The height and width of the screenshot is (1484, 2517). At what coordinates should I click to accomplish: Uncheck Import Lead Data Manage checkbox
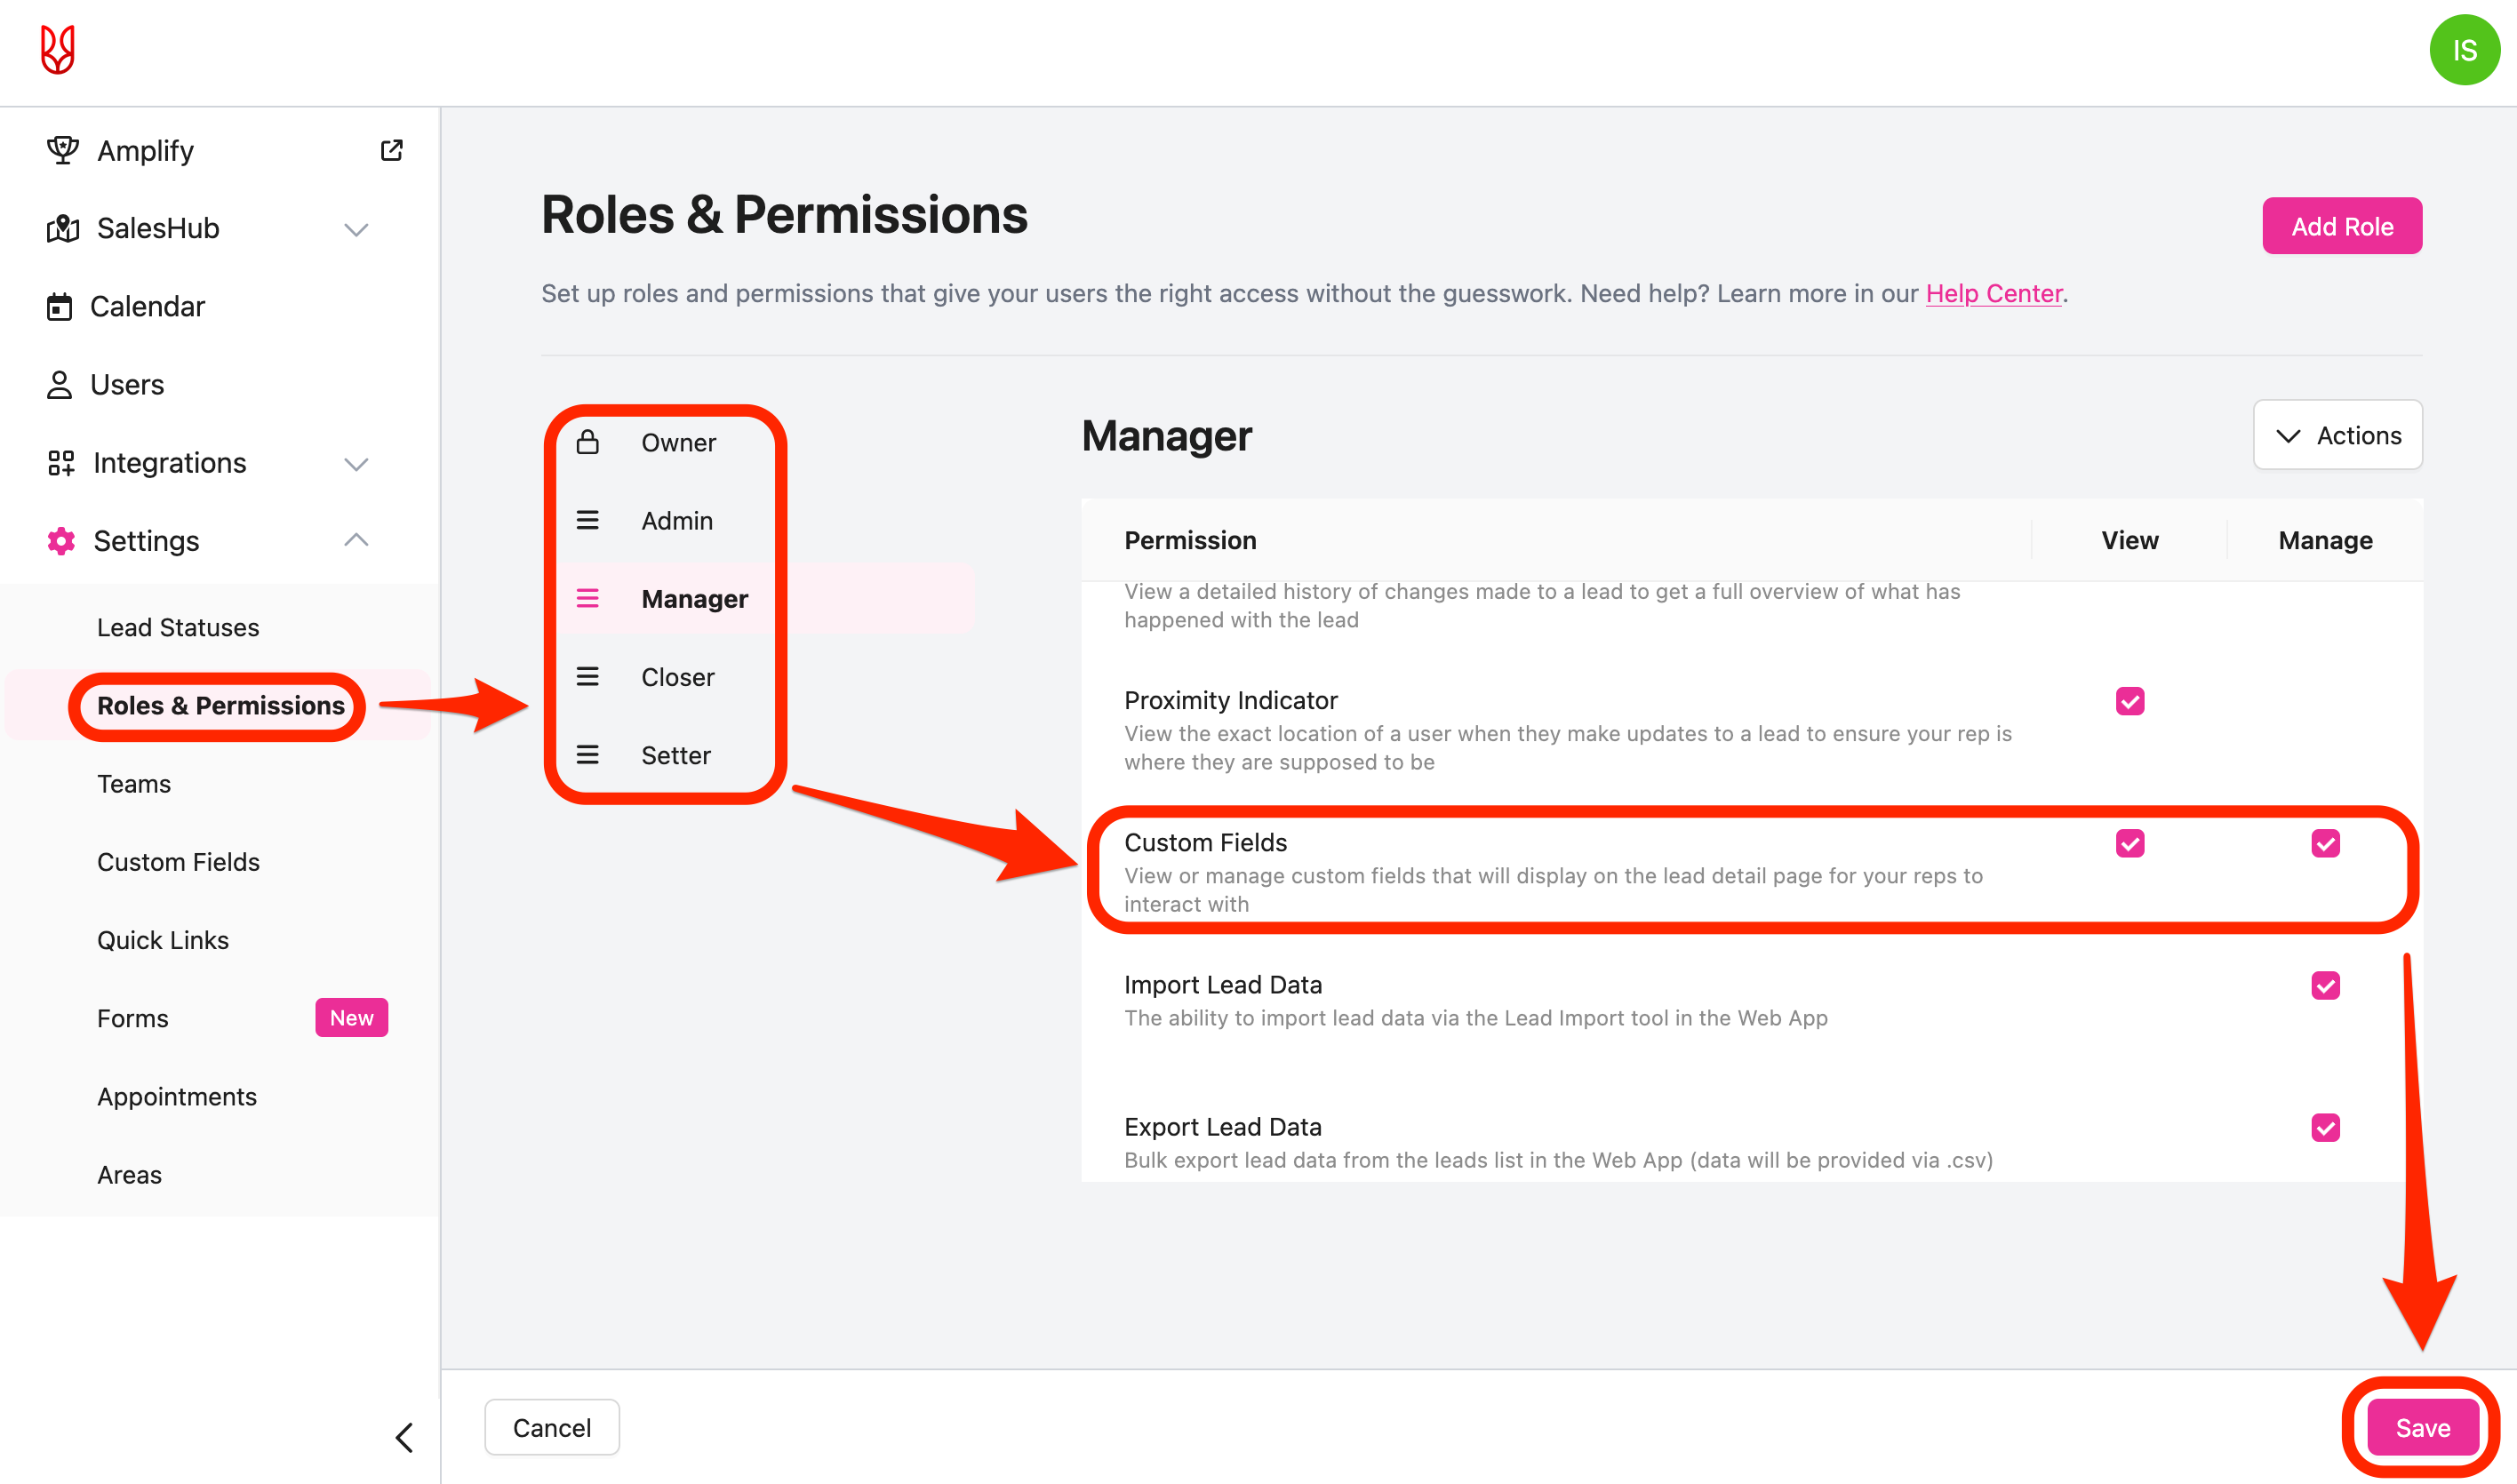coord(2325,985)
